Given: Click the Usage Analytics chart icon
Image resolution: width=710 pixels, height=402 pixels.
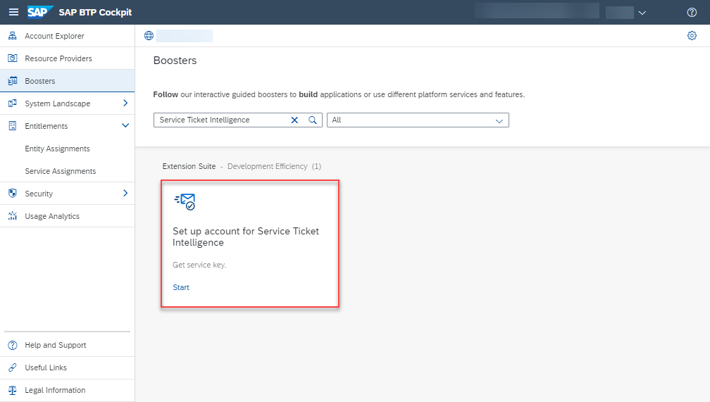Looking at the screenshot, I should coord(13,216).
